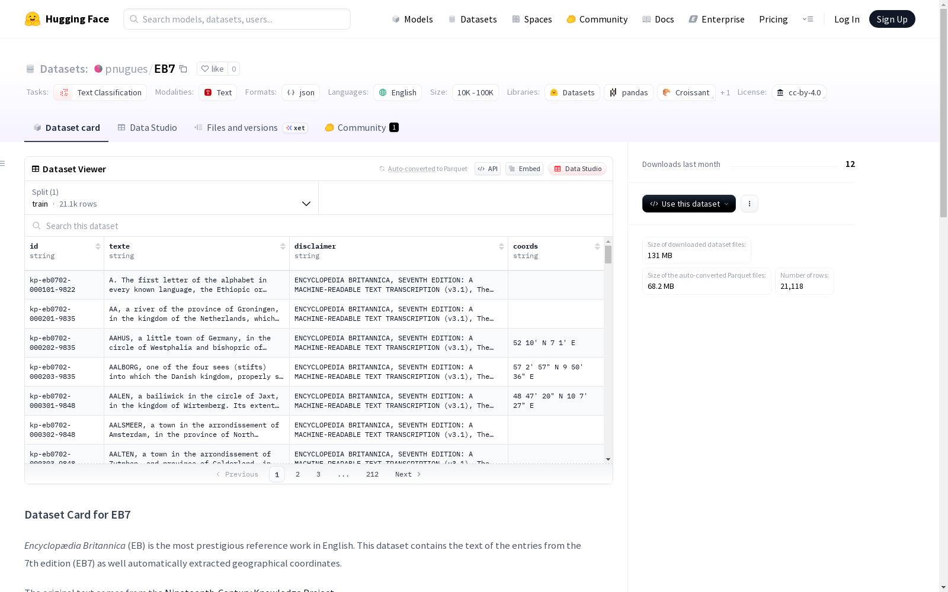
Task: Click the dataset table scrollbar thumb
Action: (608, 255)
